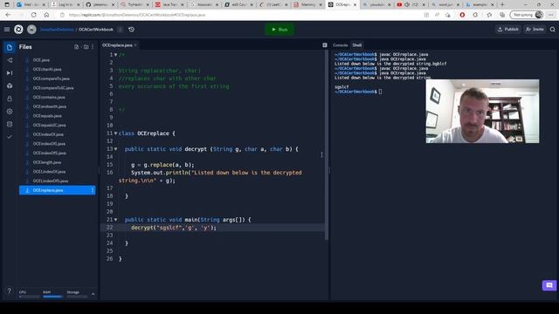Click the editor pane layout icon
The height and width of the screenshot is (314, 559).
(x=325, y=45)
